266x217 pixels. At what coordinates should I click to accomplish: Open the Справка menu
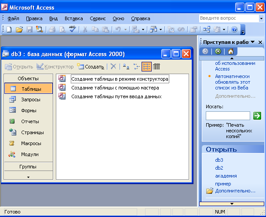(x=140, y=18)
